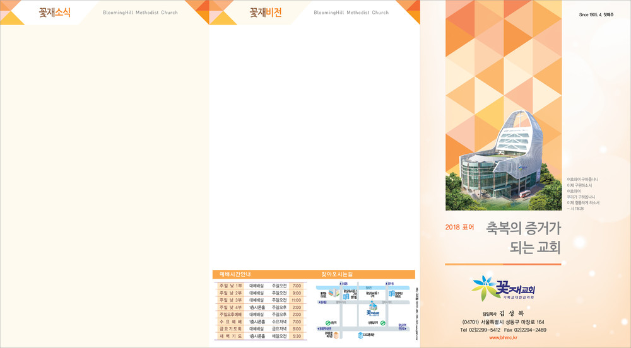Open the www.bhmc.kr website link
This screenshot has width=631, height=348.
coord(503,339)
